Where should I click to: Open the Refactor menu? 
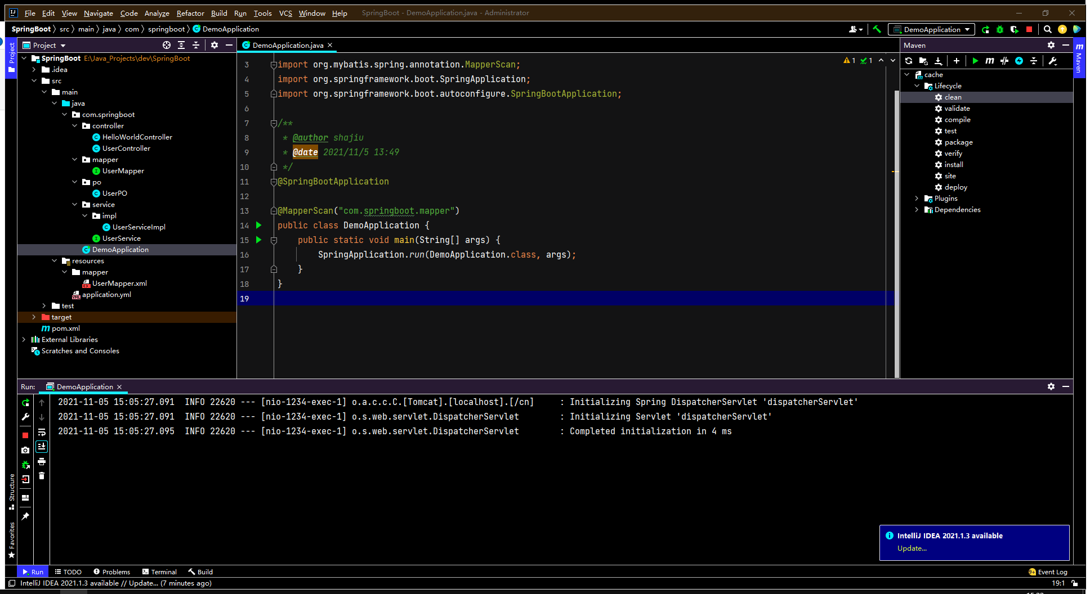[190, 13]
